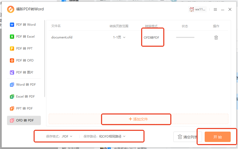Switch to PDF 转 PPT mode
The image size is (238, 149).
[x=24, y=48]
